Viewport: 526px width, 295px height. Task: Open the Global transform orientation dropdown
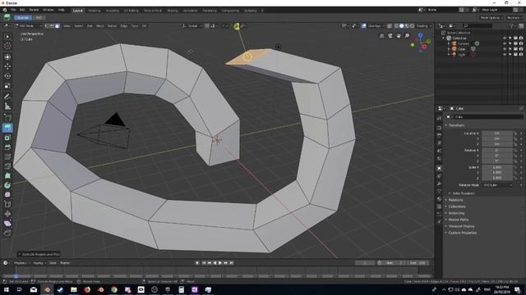click(192, 25)
